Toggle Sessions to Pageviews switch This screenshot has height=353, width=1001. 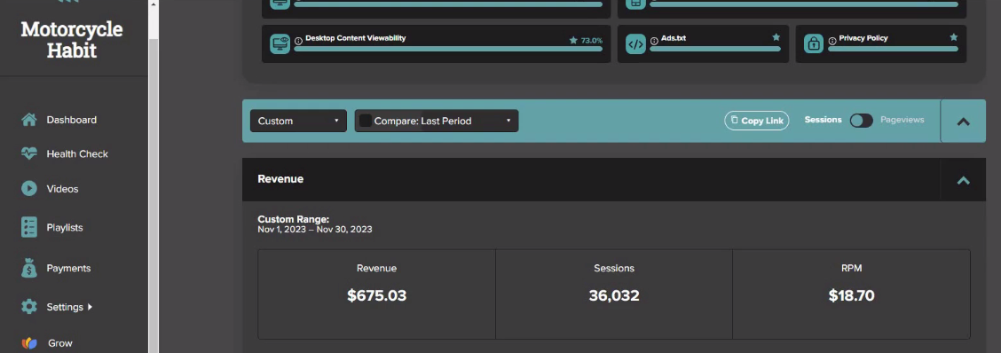861,120
